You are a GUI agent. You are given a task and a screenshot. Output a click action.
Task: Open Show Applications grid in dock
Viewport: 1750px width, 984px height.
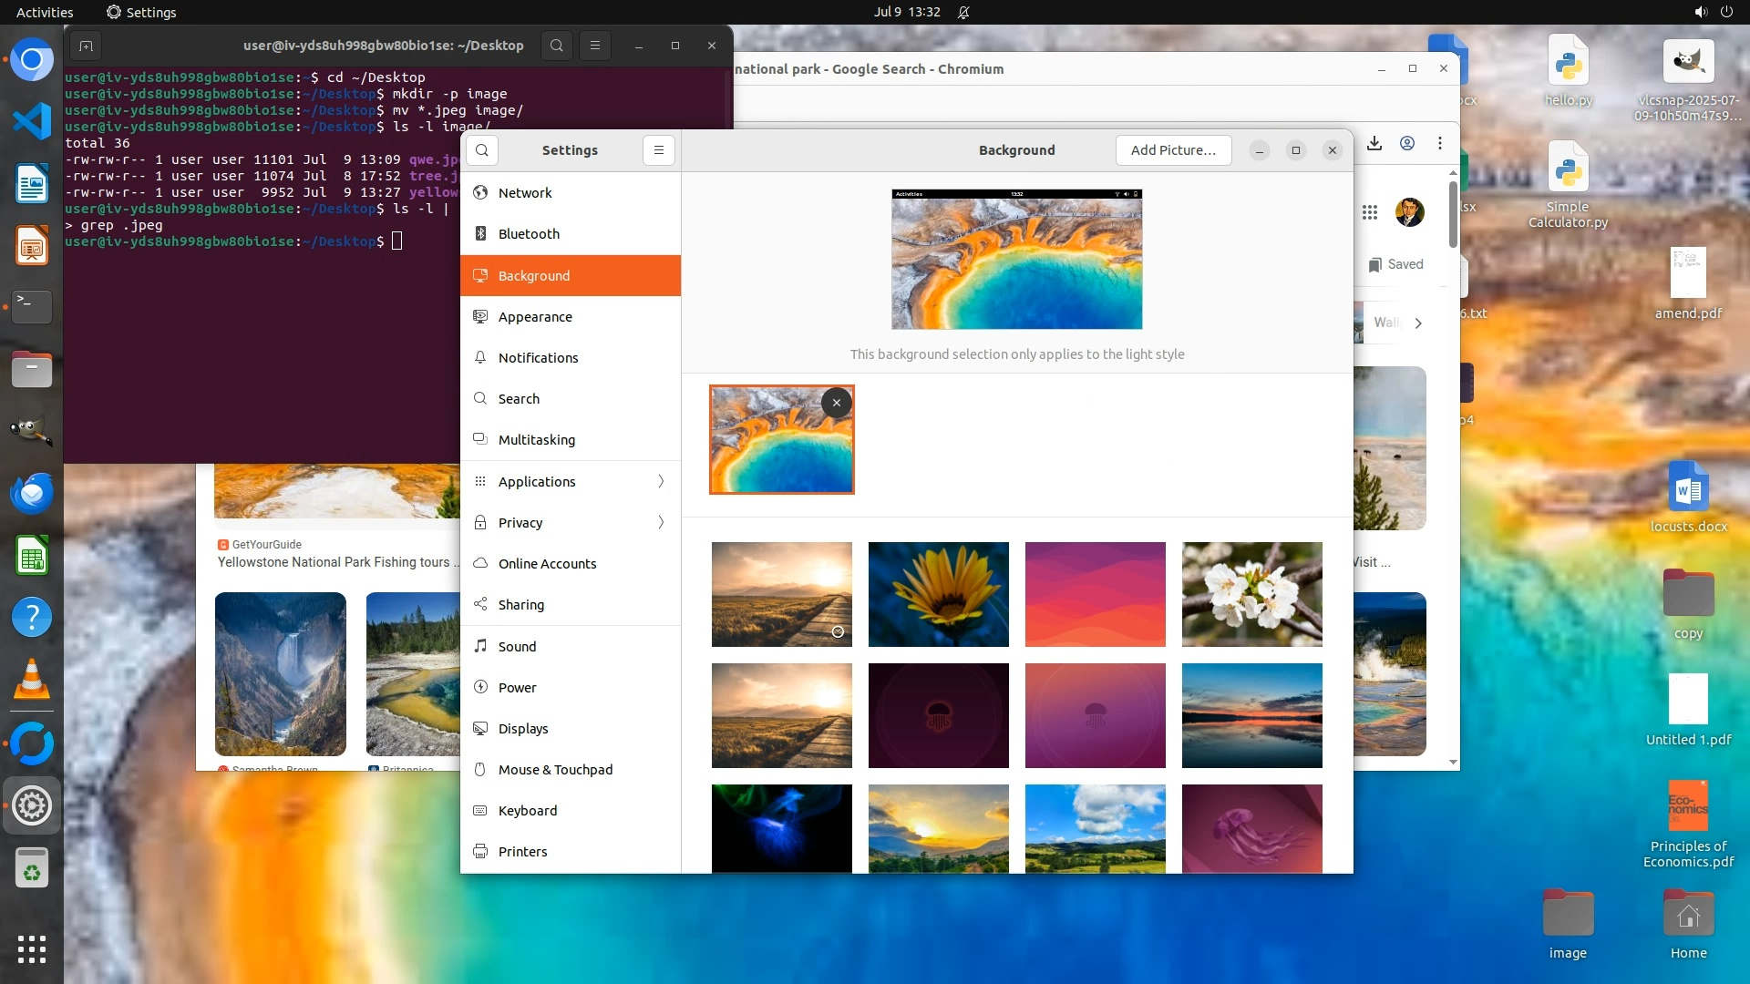32,948
